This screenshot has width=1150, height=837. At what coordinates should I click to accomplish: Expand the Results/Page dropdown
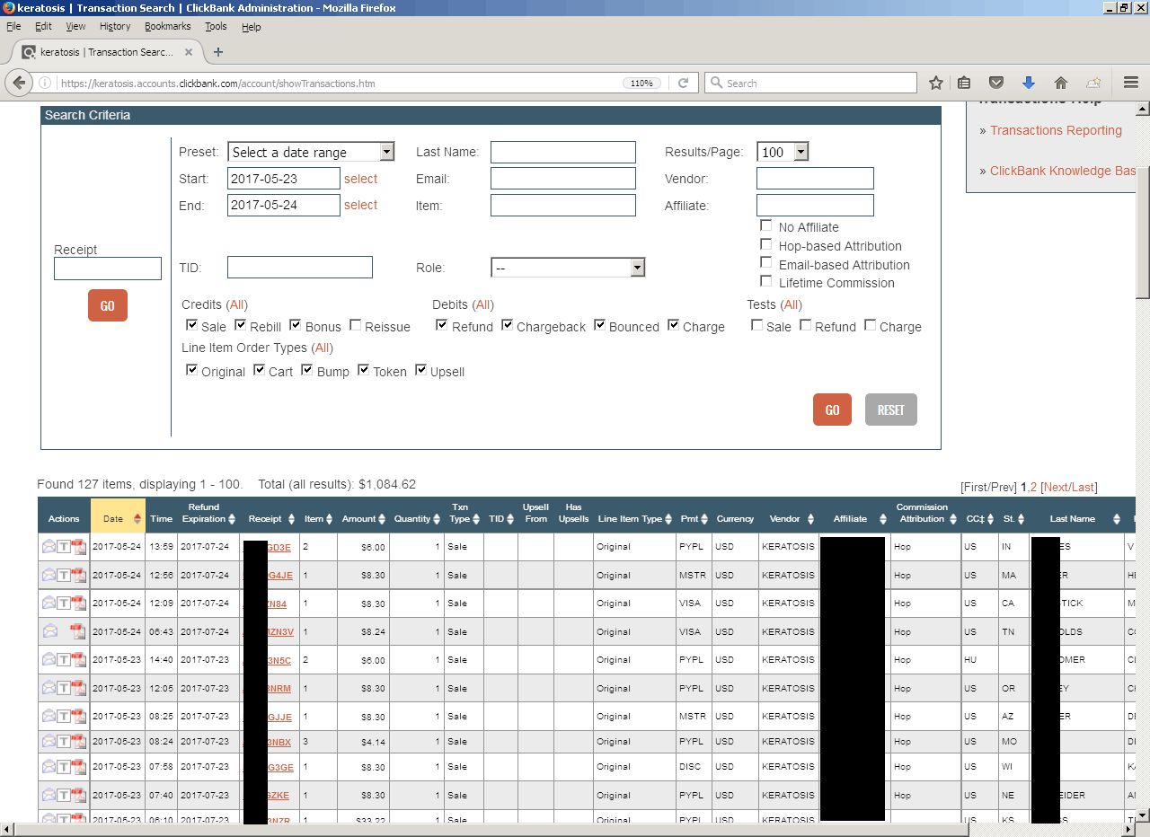click(x=783, y=152)
